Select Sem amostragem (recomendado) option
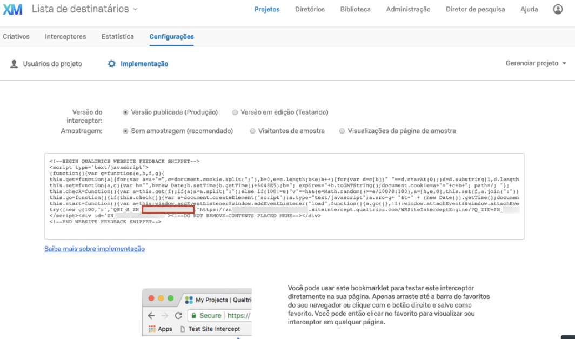575x339 pixels. tap(125, 131)
